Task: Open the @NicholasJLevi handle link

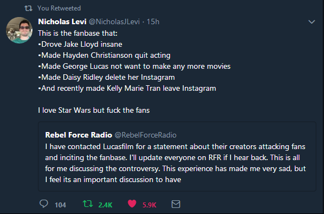Action: tap(114, 21)
